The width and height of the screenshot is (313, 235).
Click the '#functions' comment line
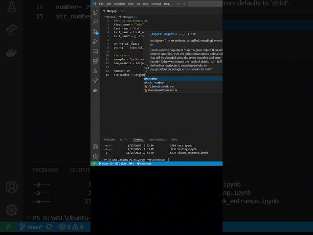tap(122, 55)
